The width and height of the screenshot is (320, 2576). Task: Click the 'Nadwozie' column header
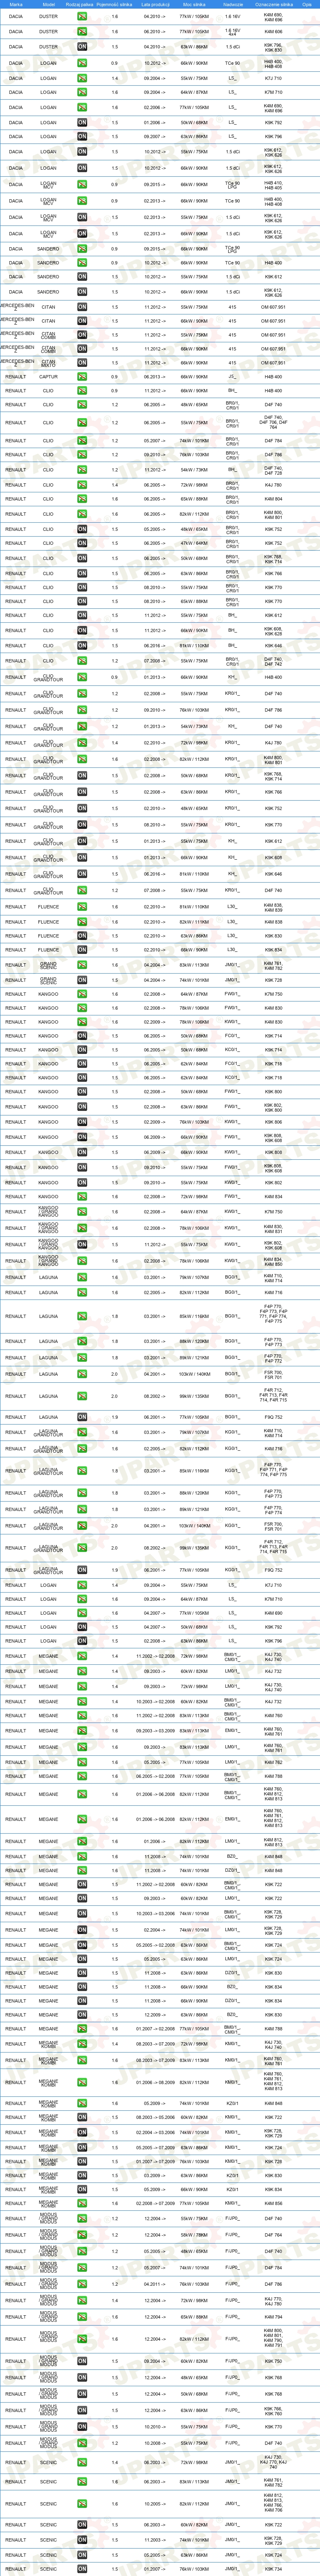232,4
